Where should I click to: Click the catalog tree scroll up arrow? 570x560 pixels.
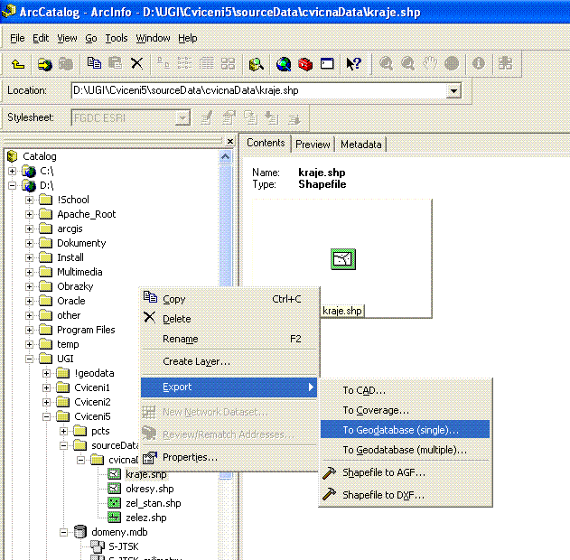click(226, 157)
